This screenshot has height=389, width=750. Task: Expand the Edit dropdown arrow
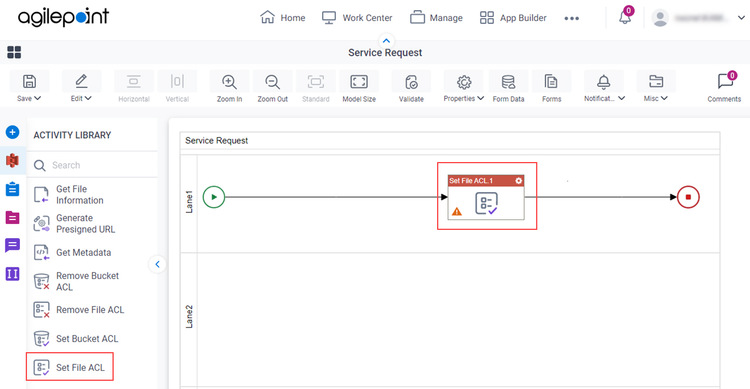tap(88, 98)
